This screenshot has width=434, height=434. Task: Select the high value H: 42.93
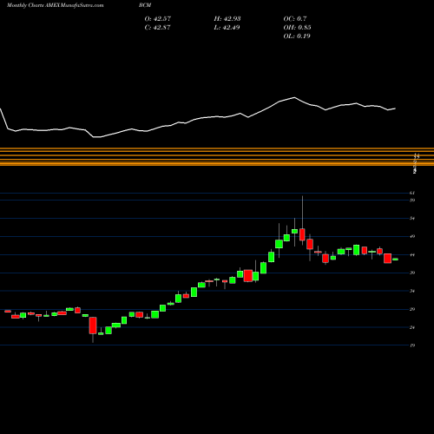[227, 18]
